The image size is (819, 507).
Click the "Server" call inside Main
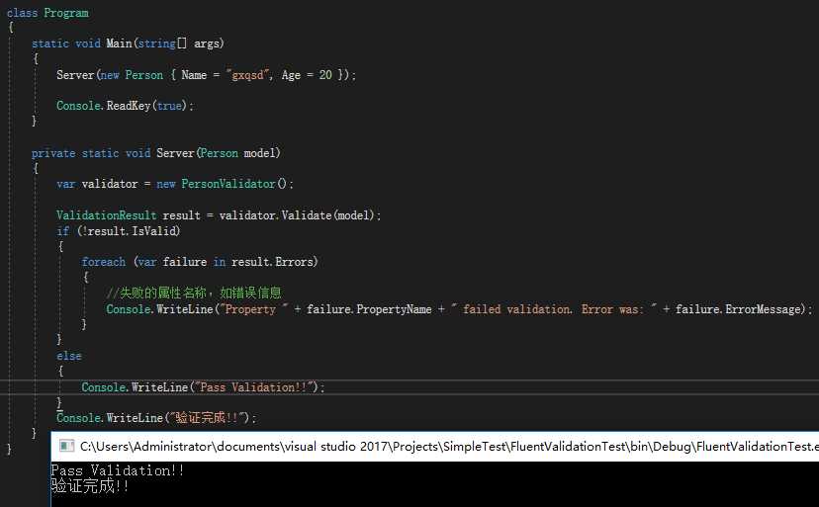75,75
